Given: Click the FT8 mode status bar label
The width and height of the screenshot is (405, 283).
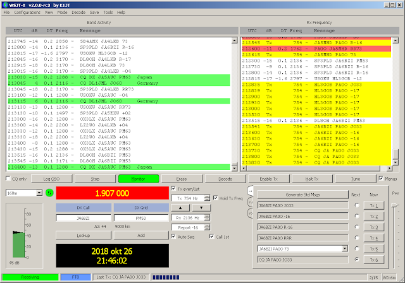Looking at the screenshot, I should pyautogui.click(x=75, y=277).
